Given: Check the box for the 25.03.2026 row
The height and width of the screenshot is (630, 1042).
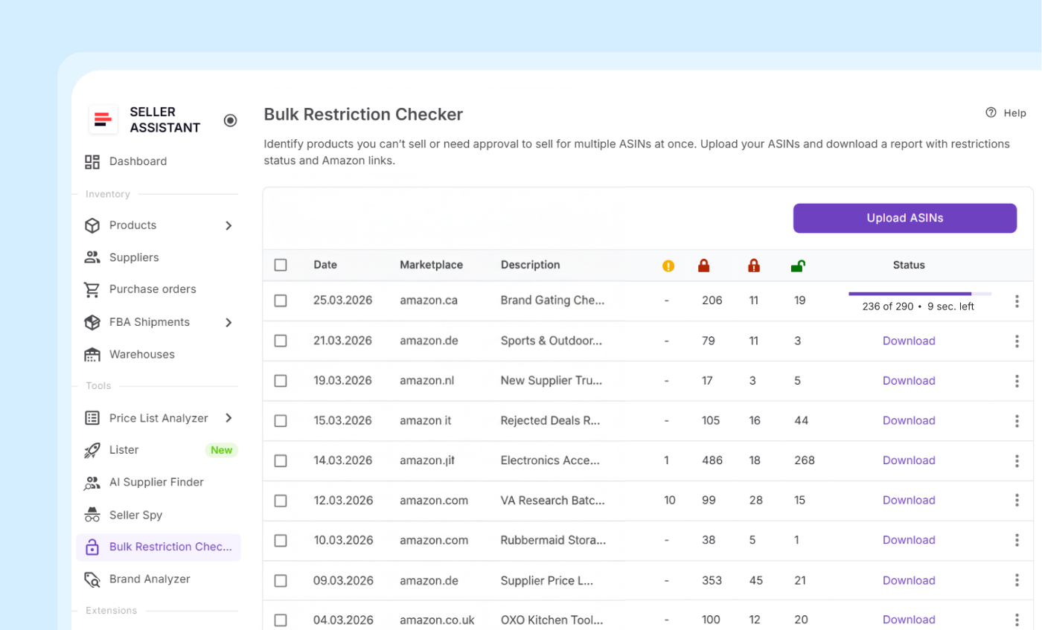Looking at the screenshot, I should pyautogui.click(x=281, y=300).
